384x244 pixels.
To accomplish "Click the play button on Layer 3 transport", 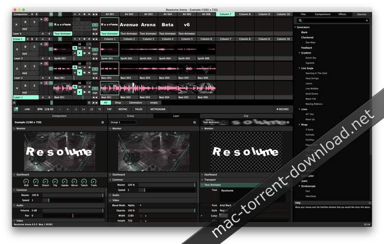I will (x=79, y=53).
